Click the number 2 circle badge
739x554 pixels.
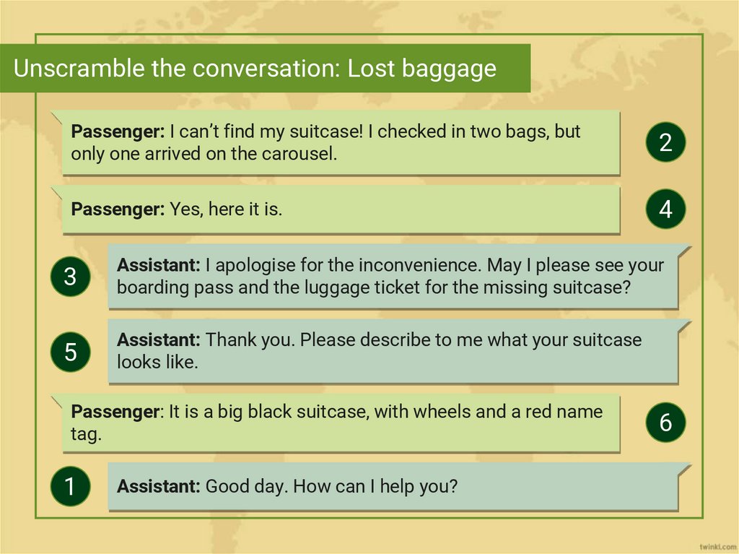pyautogui.click(x=665, y=142)
